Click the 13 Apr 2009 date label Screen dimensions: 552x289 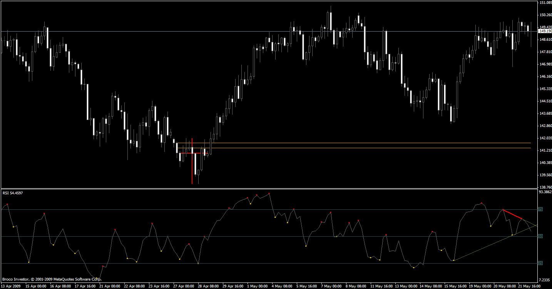[11, 286]
